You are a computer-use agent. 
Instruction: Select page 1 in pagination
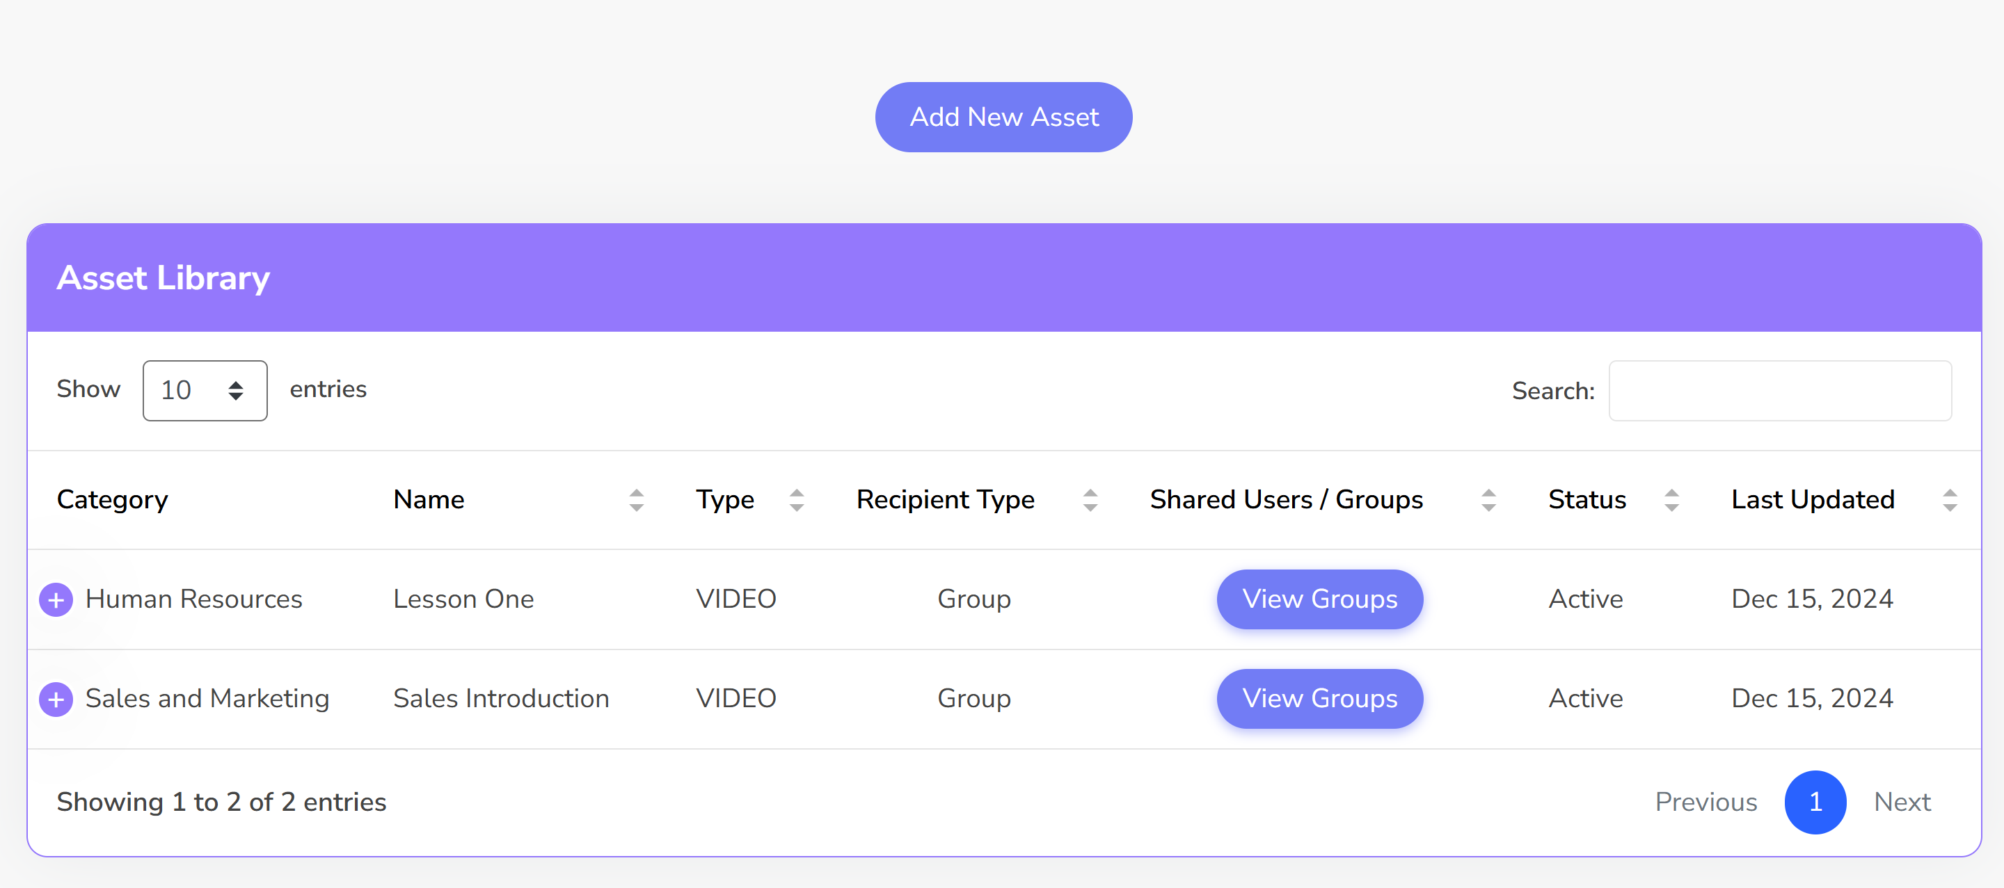[1815, 802]
